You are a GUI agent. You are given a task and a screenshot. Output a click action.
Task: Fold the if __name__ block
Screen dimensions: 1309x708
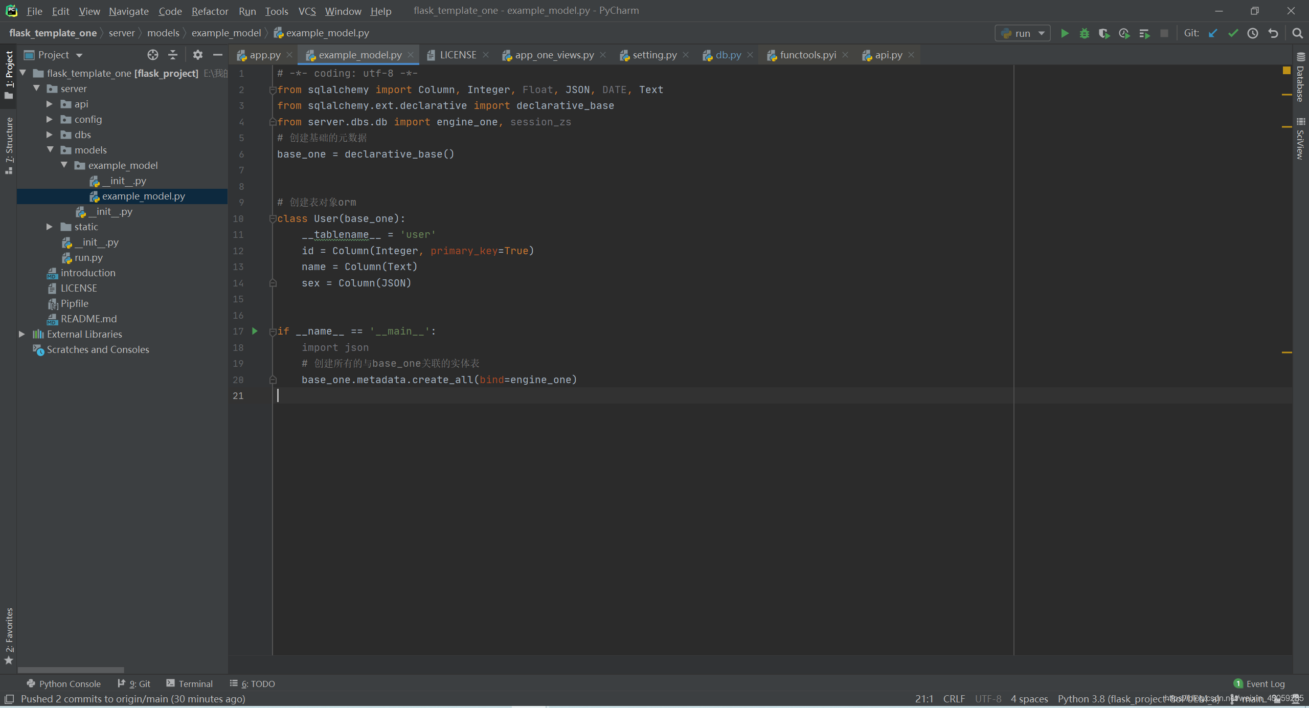[273, 331]
